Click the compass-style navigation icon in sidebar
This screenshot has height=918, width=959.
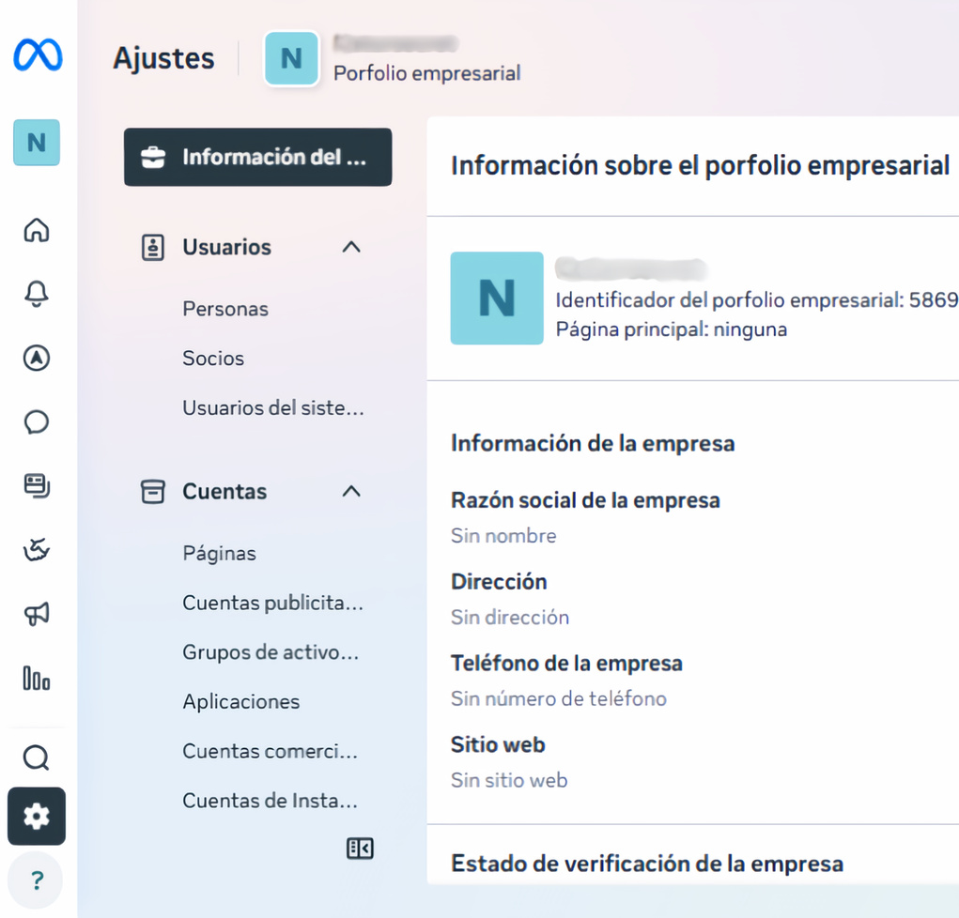tap(37, 358)
